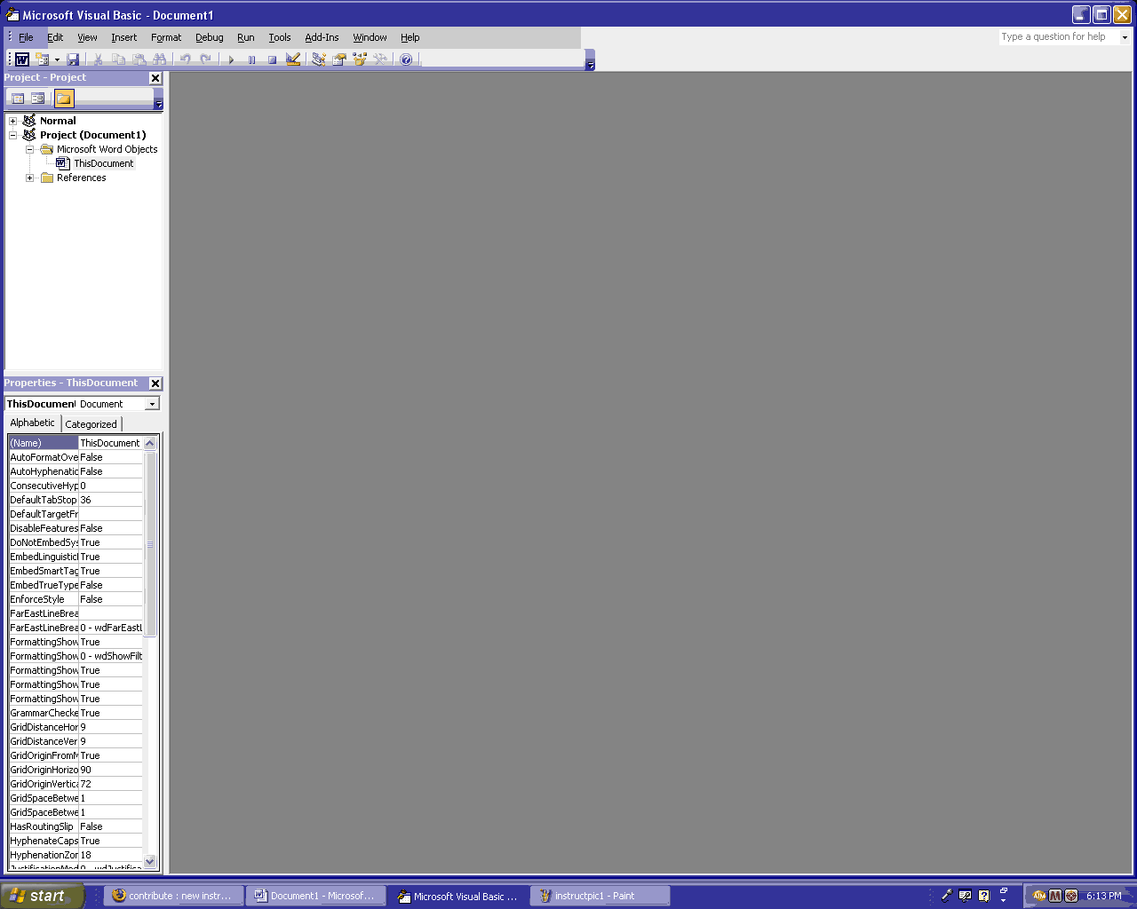The image size is (1137, 909).
Task: Open Project panel toolbar options arrow
Action: 159,99
